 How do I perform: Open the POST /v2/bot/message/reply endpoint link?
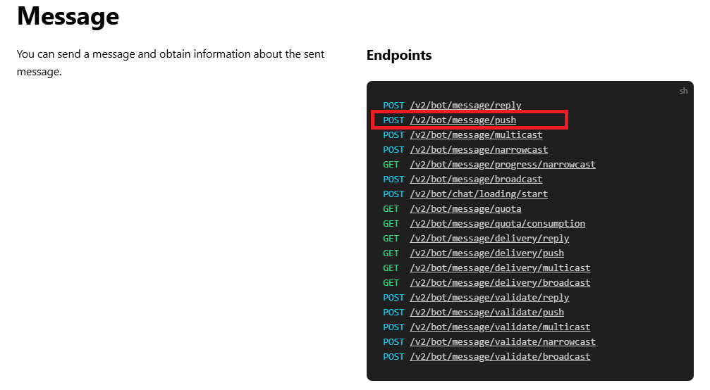(x=465, y=106)
